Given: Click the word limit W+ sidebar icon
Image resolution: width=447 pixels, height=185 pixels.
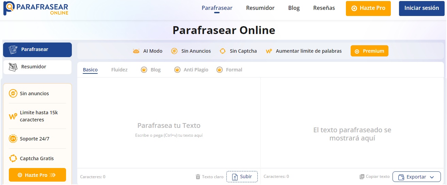Looking at the screenshot, I should pyautogui.click(x=13, y=116).
